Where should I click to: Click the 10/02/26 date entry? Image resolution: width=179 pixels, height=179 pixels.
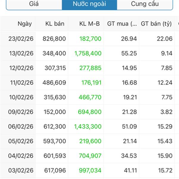pos(21,97)
